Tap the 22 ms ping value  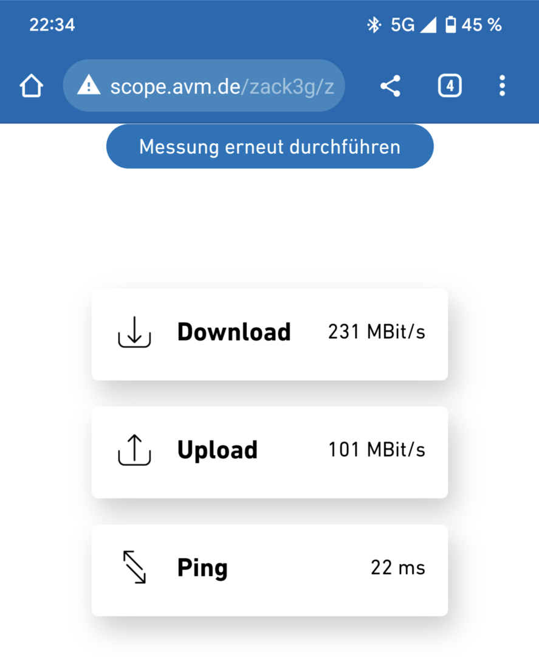397,568
